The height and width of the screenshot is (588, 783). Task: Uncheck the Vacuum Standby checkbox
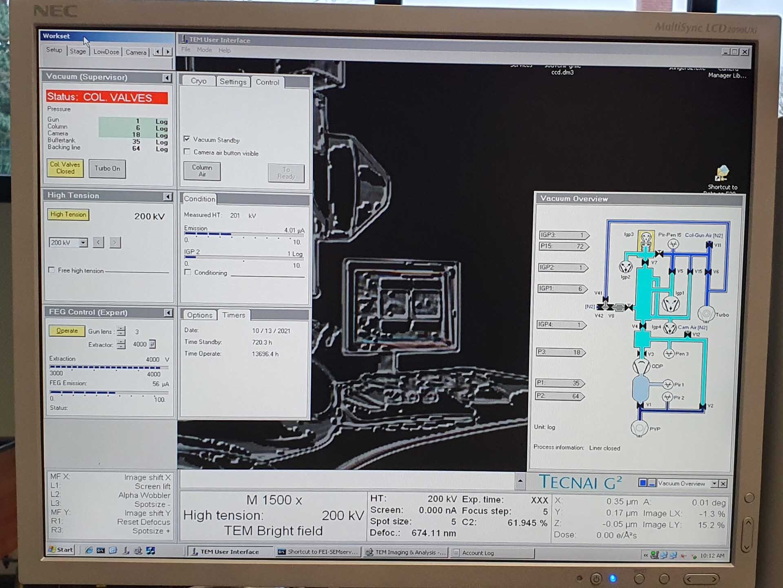pyautogui.click(x=187, y=139)
